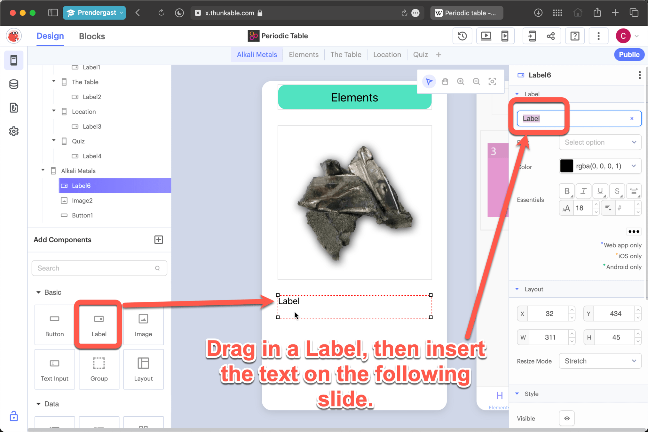648x432 pixels.
Task: Toggle bold text formatting
Action: tap(567, 191)
